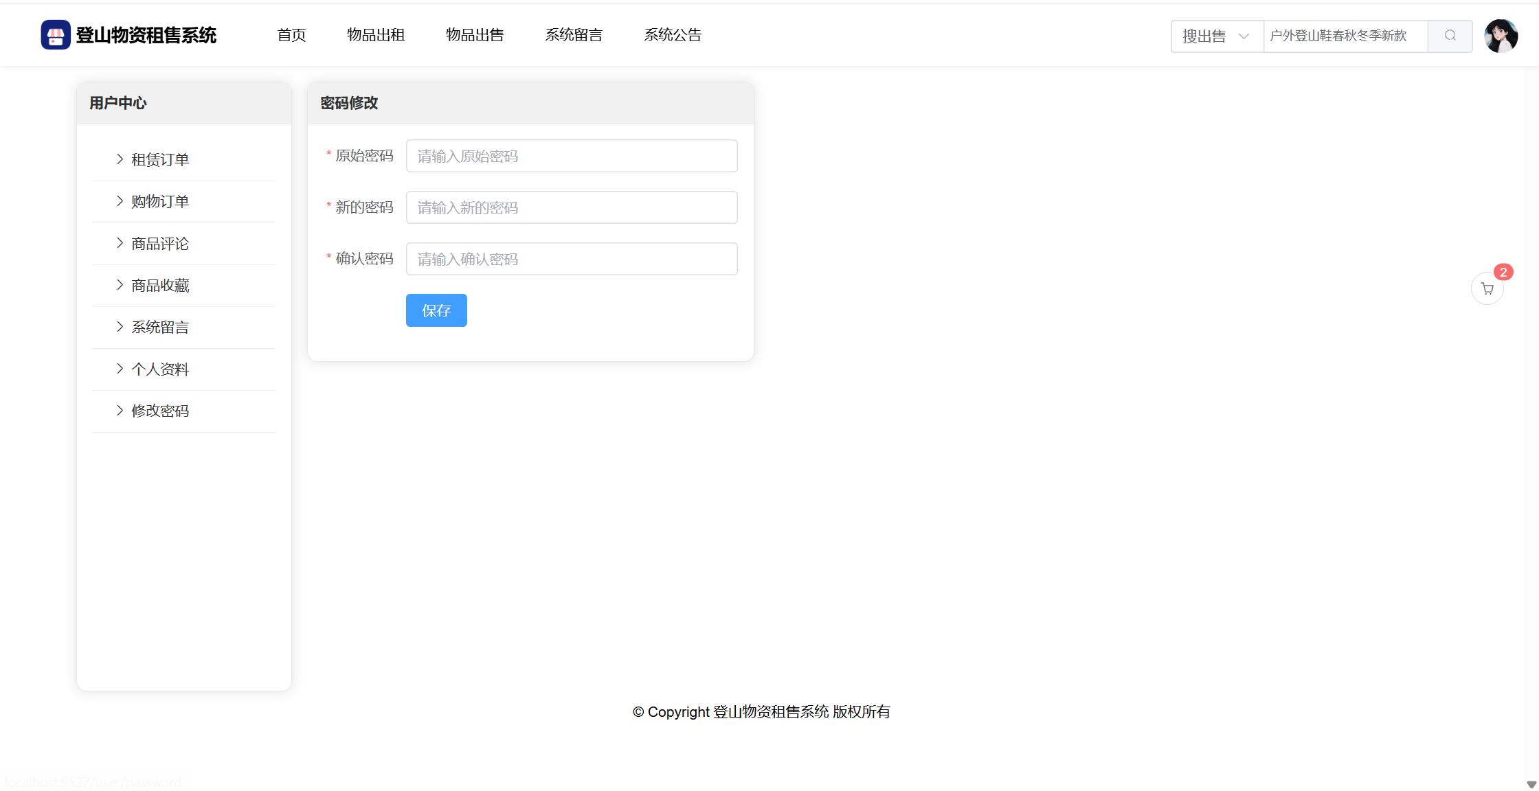The height and width of the screenshot is (791, 1539).
Task: Click the user avatar in header
Action: (x=1501, y=36)
